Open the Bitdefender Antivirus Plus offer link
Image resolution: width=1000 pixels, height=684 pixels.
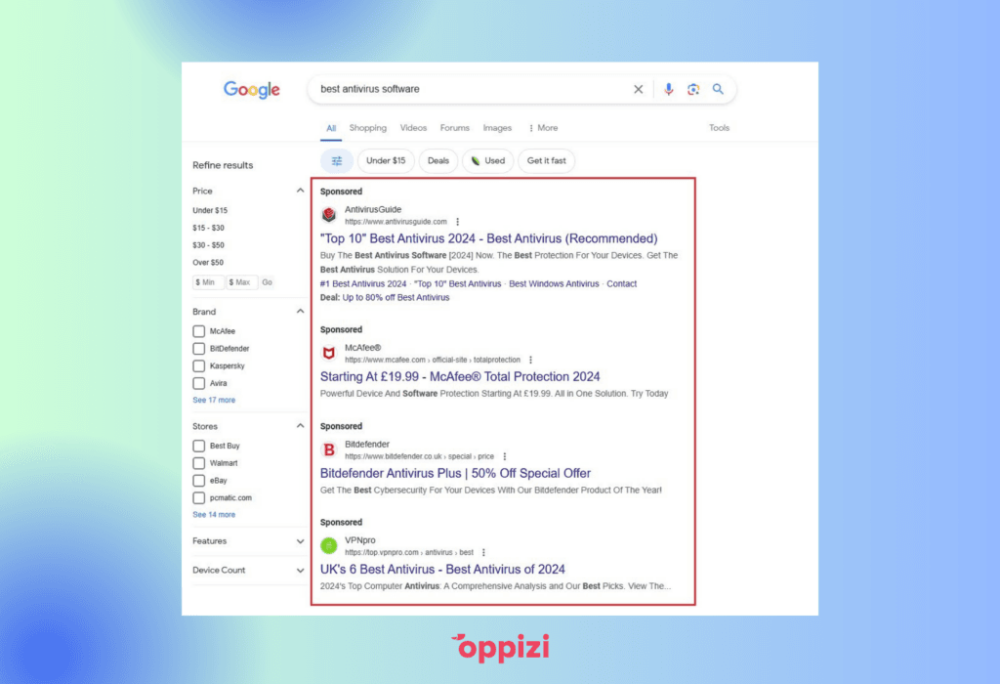[x=455, y=474]
